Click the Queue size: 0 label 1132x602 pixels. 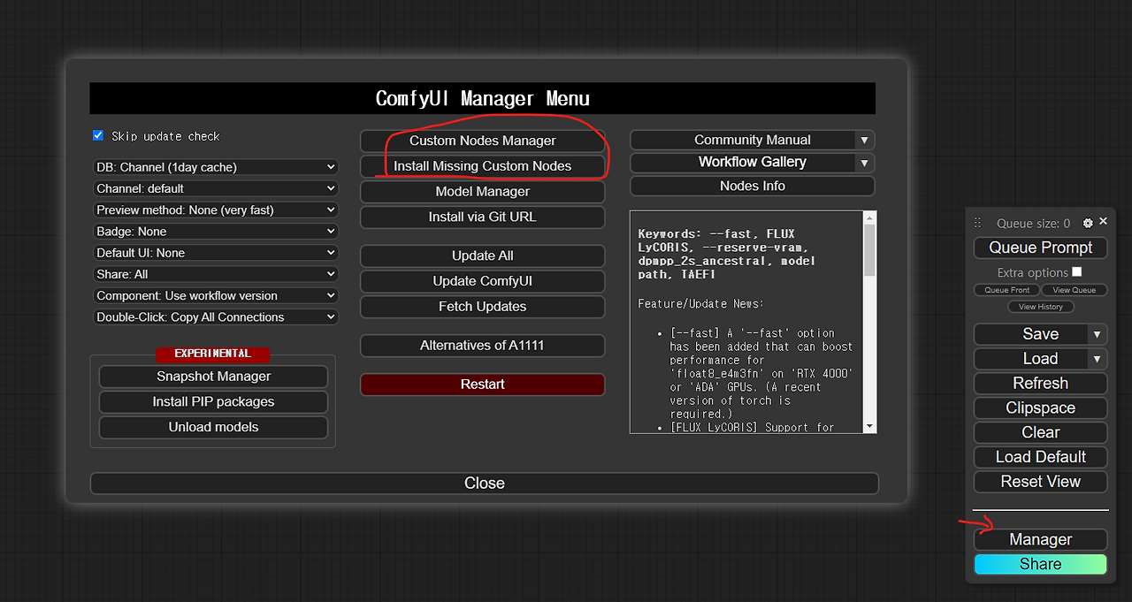[1033, 224]
